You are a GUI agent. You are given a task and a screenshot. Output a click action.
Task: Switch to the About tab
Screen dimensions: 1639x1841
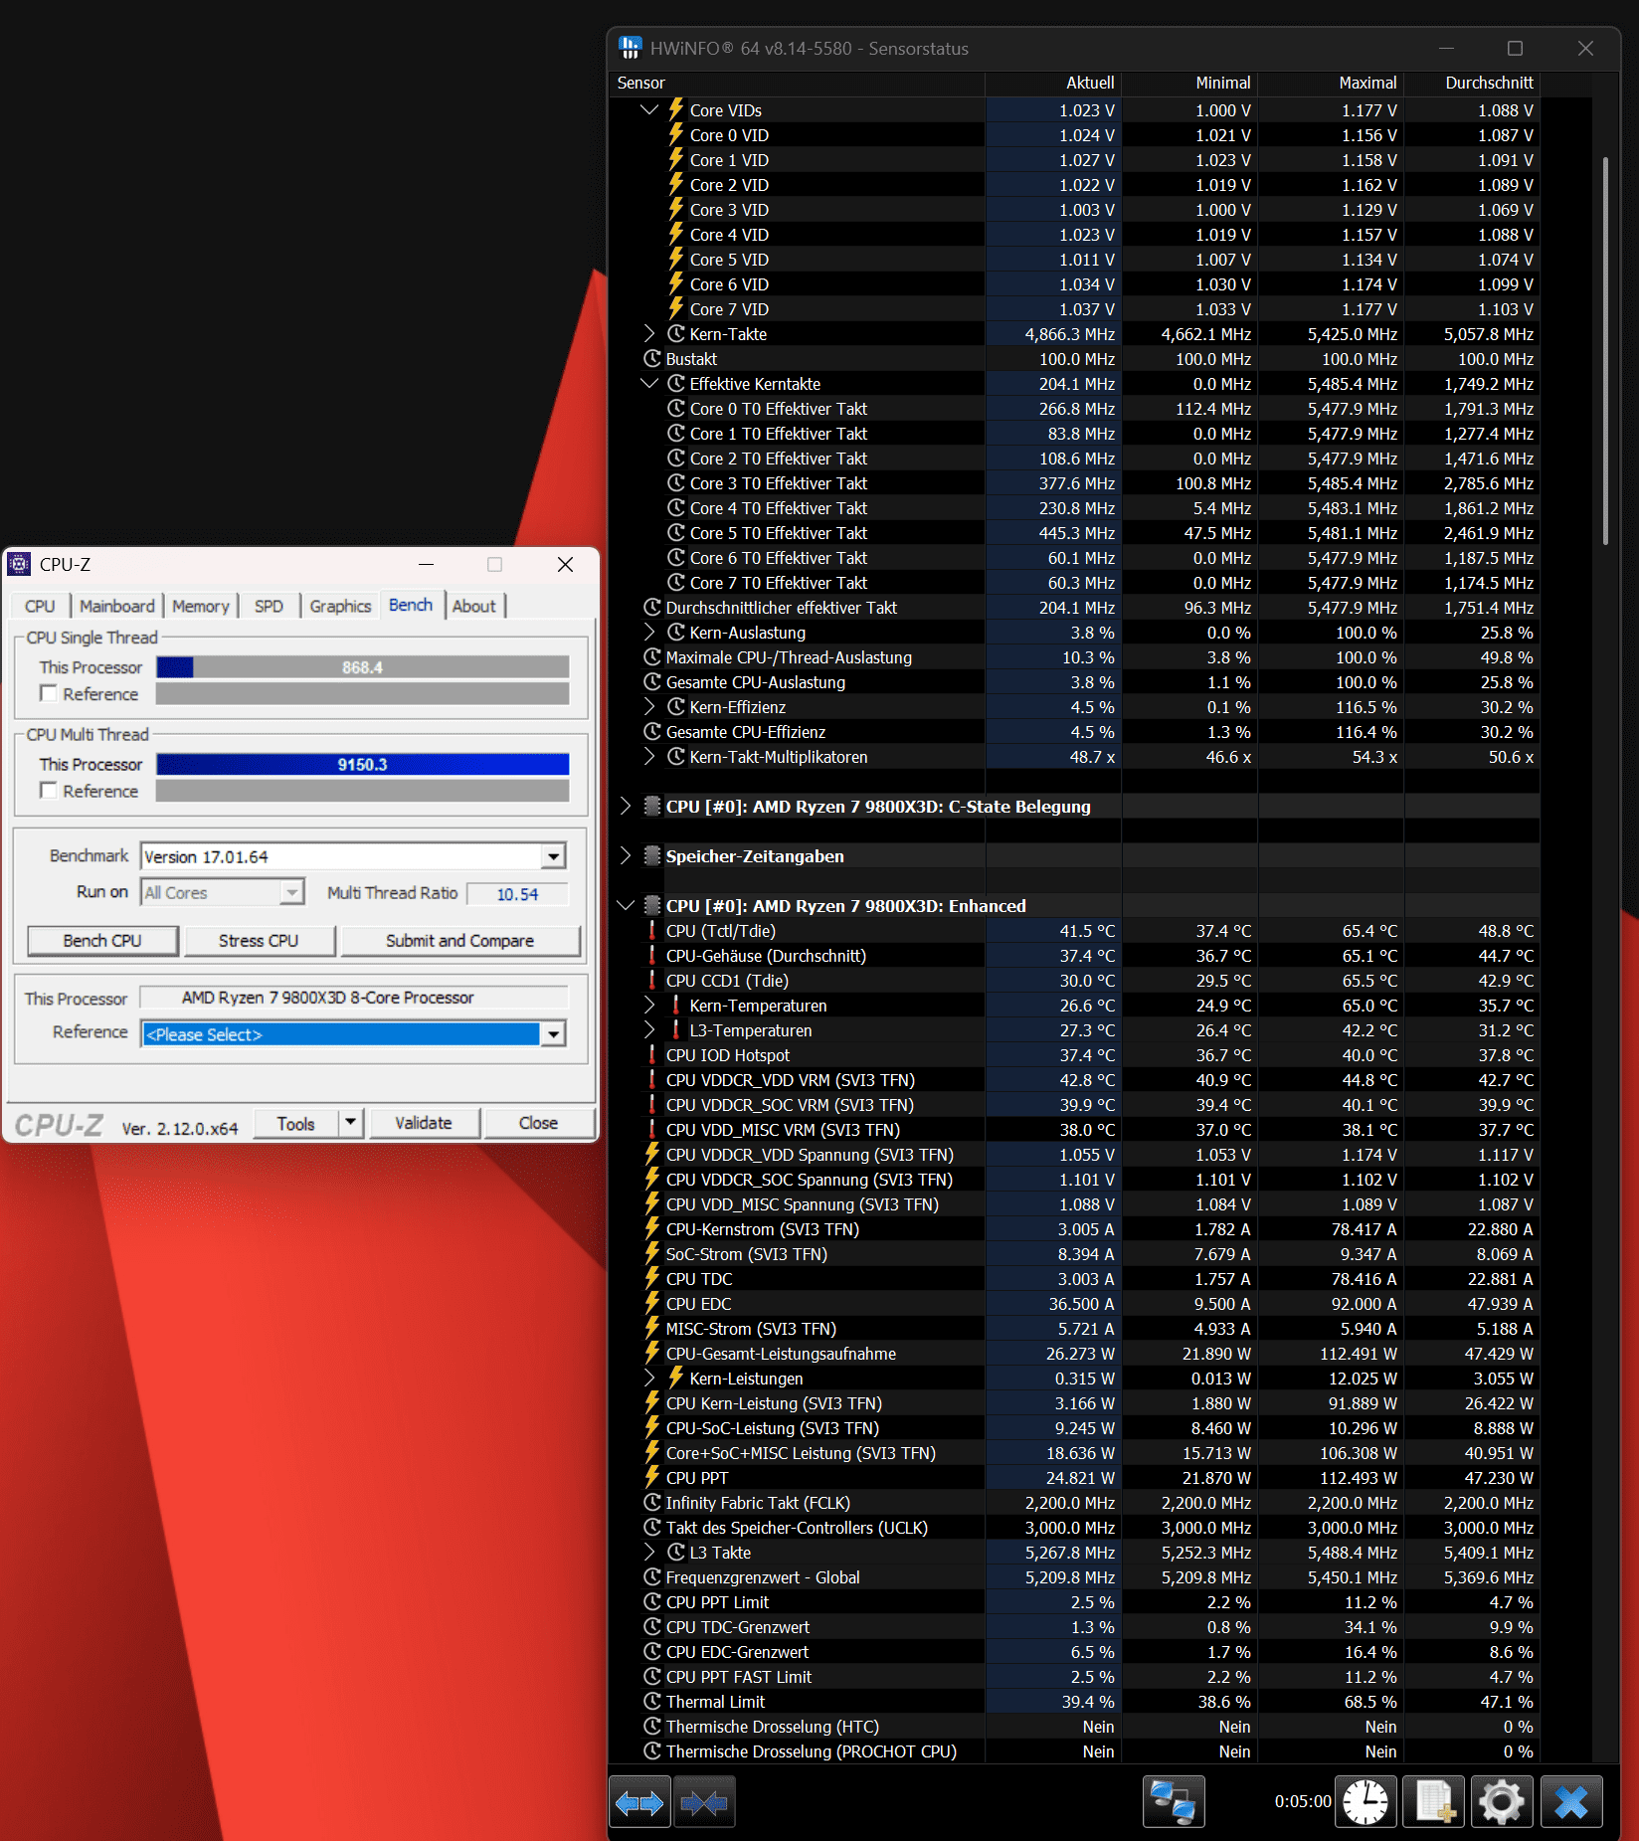pos(474,606)
